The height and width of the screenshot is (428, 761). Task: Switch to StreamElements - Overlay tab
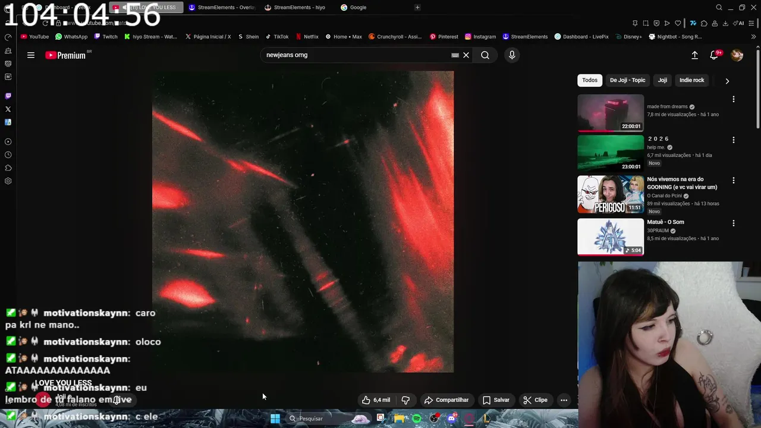tap(221, 7)
